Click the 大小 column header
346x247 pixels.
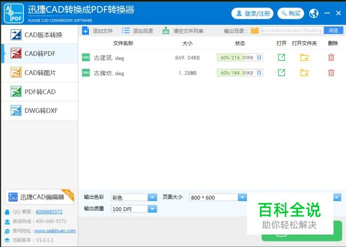pyautogui.click(x=187, y=43)
